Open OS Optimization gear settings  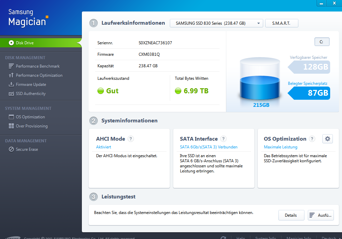click(x=327, y=139)
